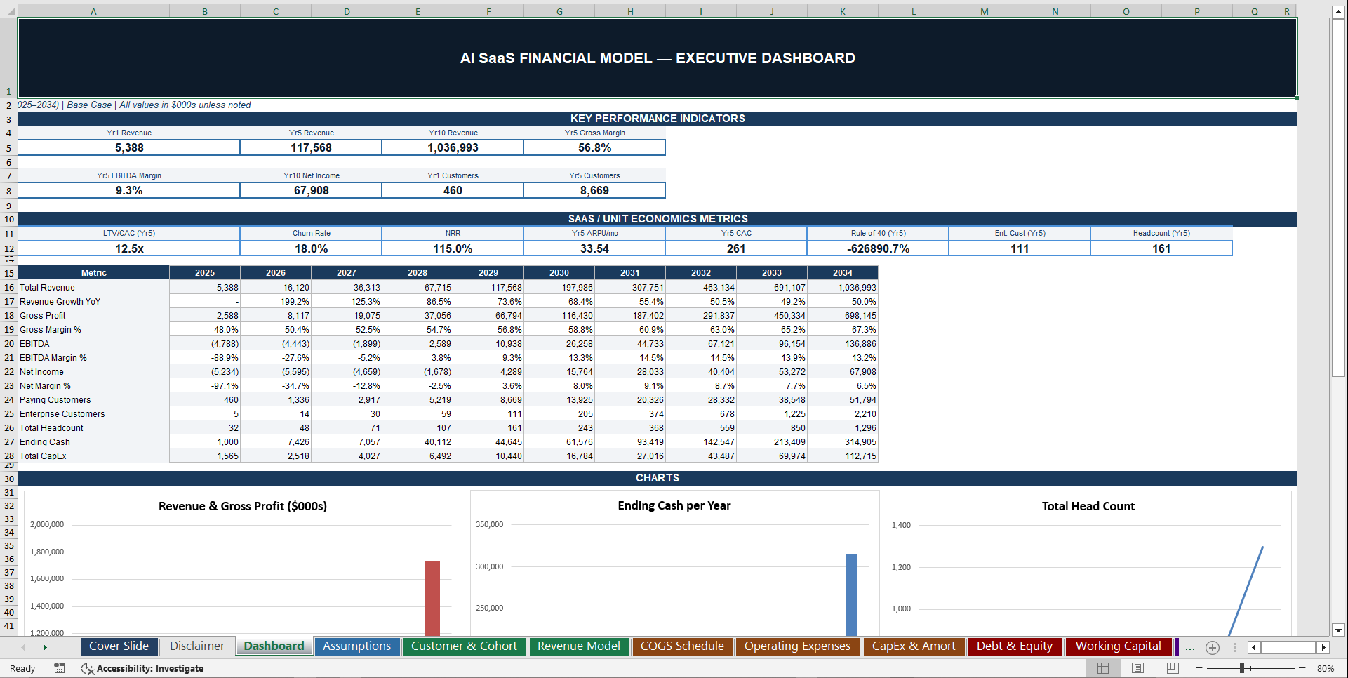View the Working Capital sheet
Viewport: 1348px width, 678px height.
point(1119,646)
